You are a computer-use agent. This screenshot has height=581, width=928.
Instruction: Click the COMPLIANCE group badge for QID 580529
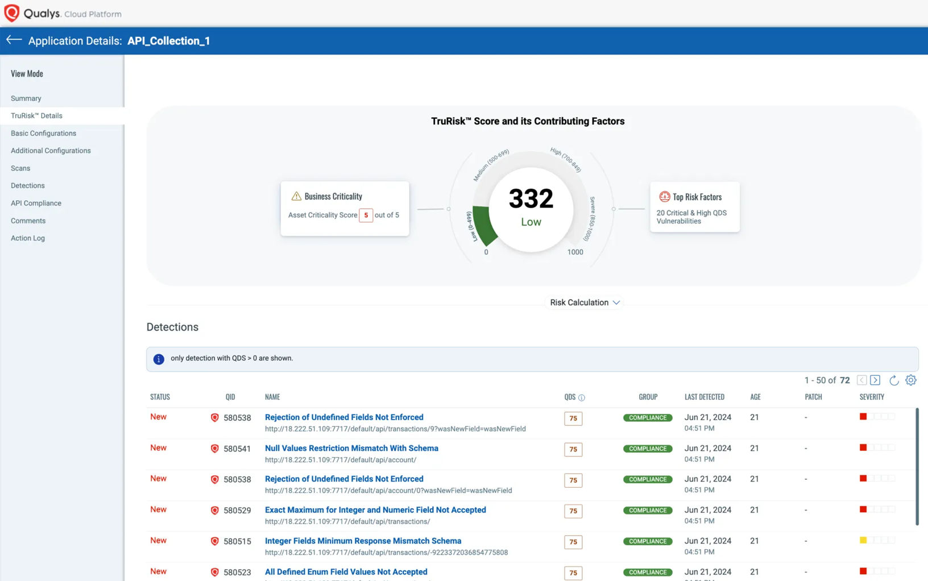647,510
